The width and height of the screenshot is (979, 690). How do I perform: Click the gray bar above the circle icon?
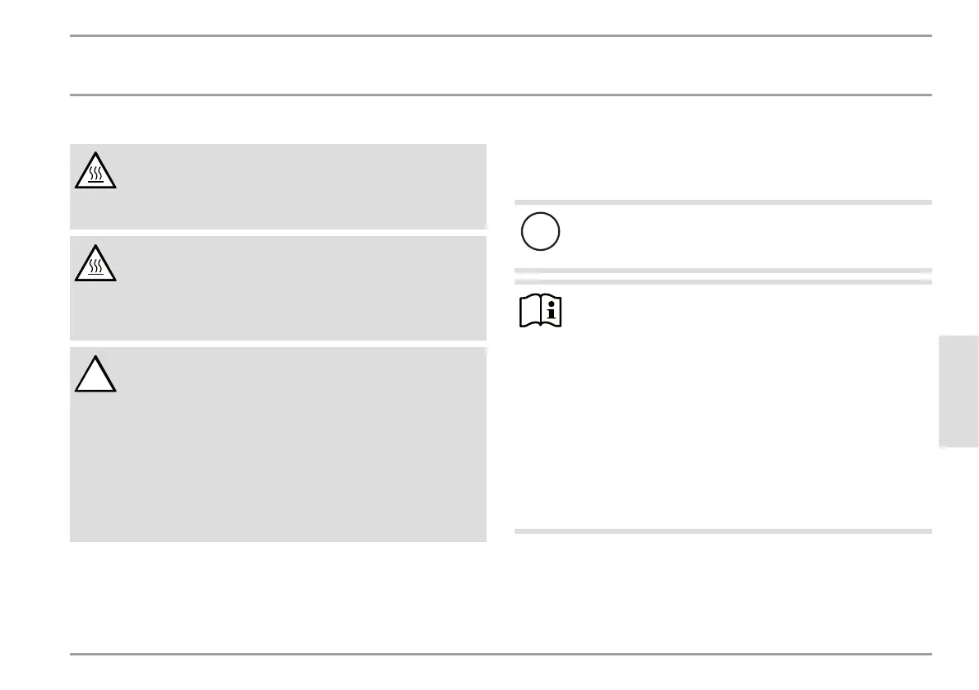(723, 202)
